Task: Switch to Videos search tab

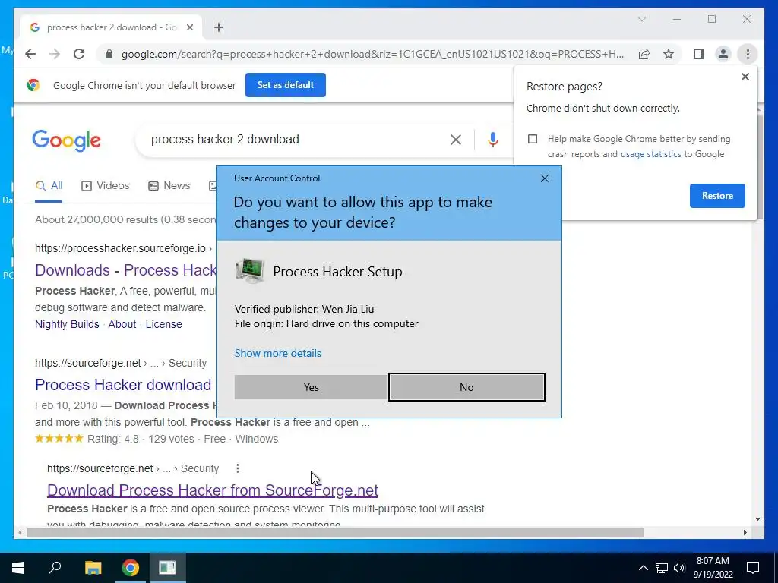Action: pos(105,186)
